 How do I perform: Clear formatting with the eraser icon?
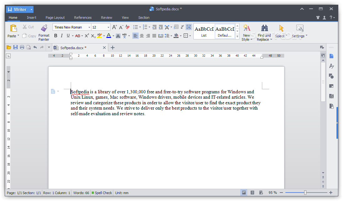click(x=128, y=27)
